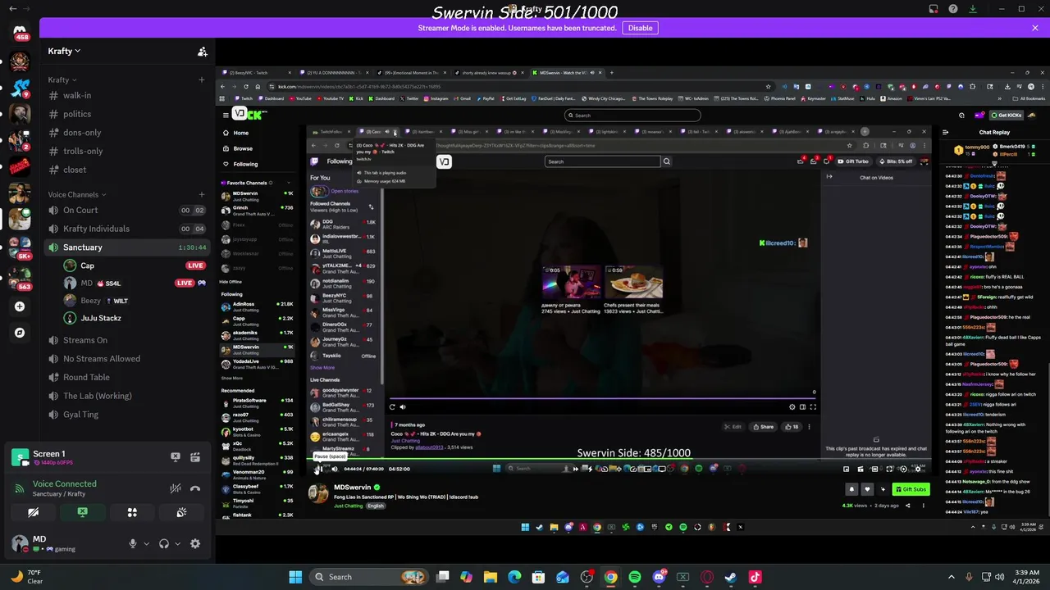This screenshot has height=590, width=1050.
Task: Join On Court voice channel
Action: tap(127, 210)
